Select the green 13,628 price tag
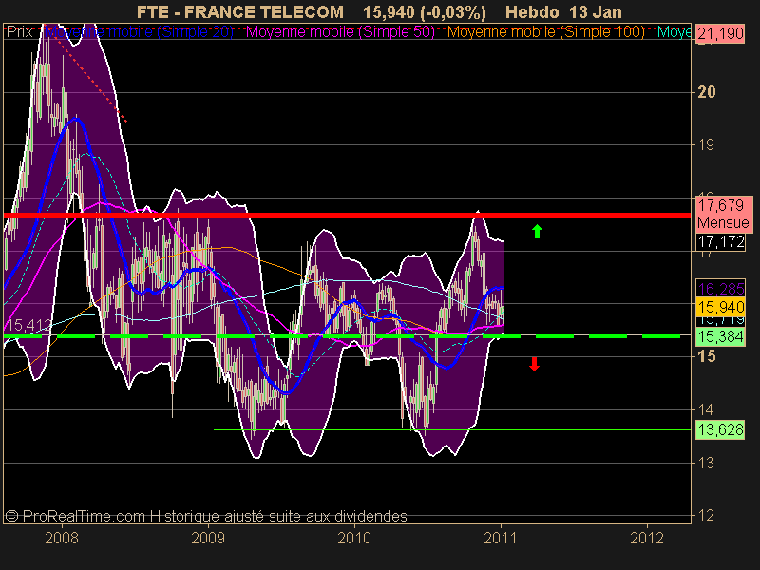This screenshot has width=760, height=570. (x=720, y=429)
